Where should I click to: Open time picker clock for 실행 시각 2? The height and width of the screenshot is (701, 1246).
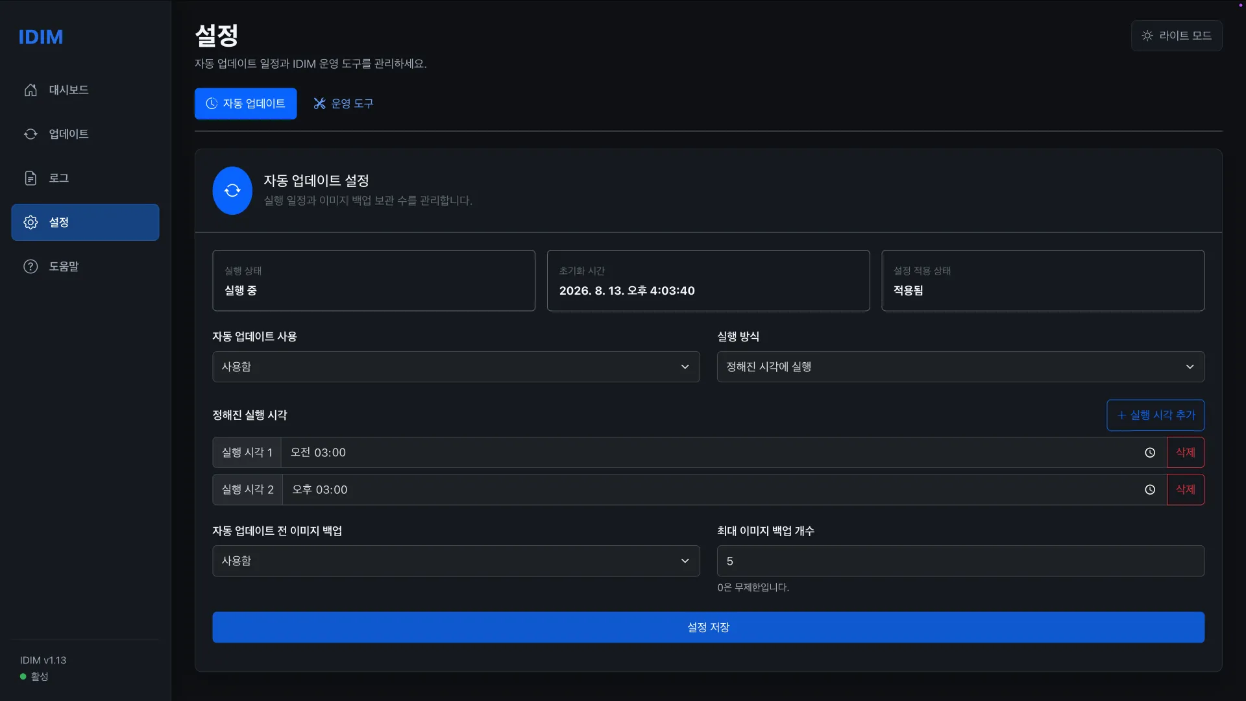coord(1150,490)
